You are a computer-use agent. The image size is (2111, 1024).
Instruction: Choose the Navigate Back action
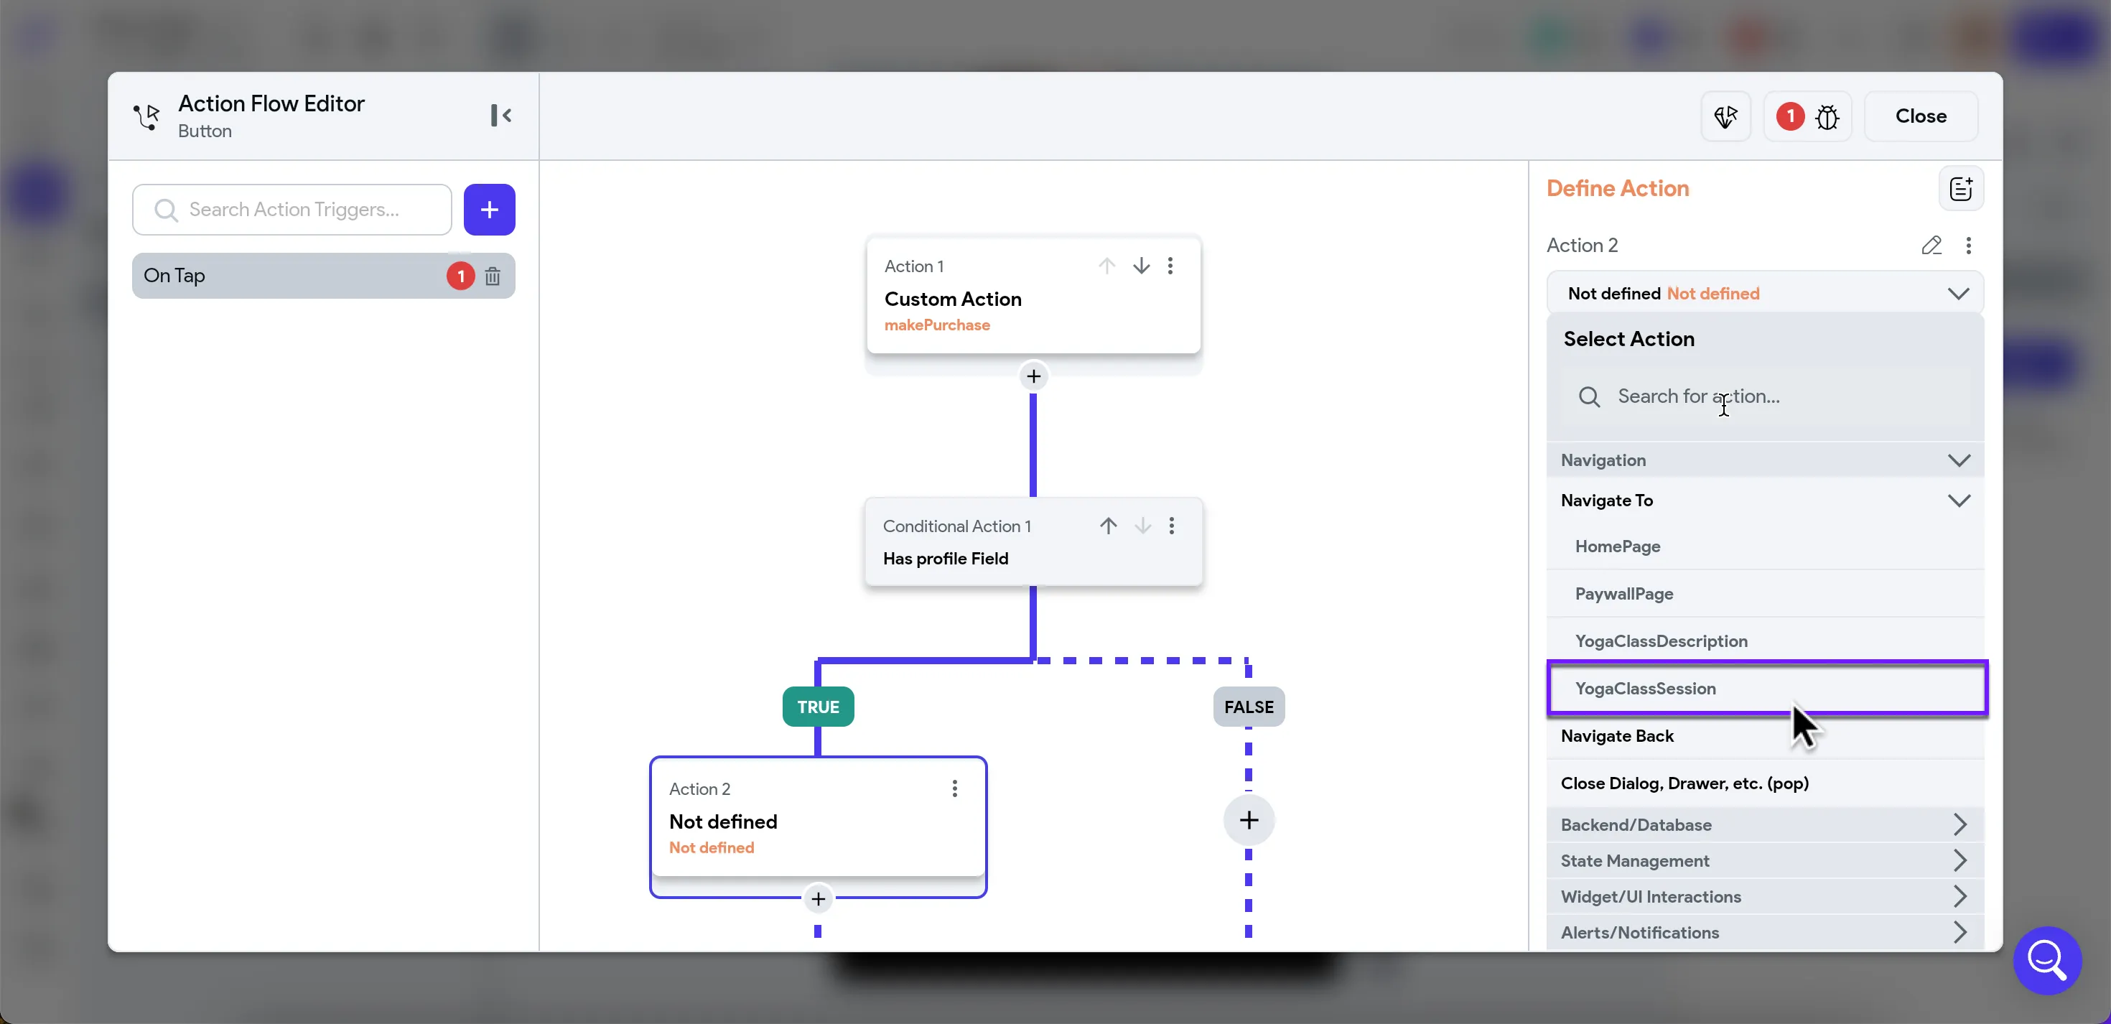(x=1617, y=736)
